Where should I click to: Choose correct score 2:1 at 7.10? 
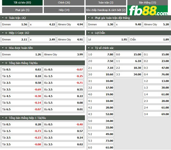coord(100,68)
